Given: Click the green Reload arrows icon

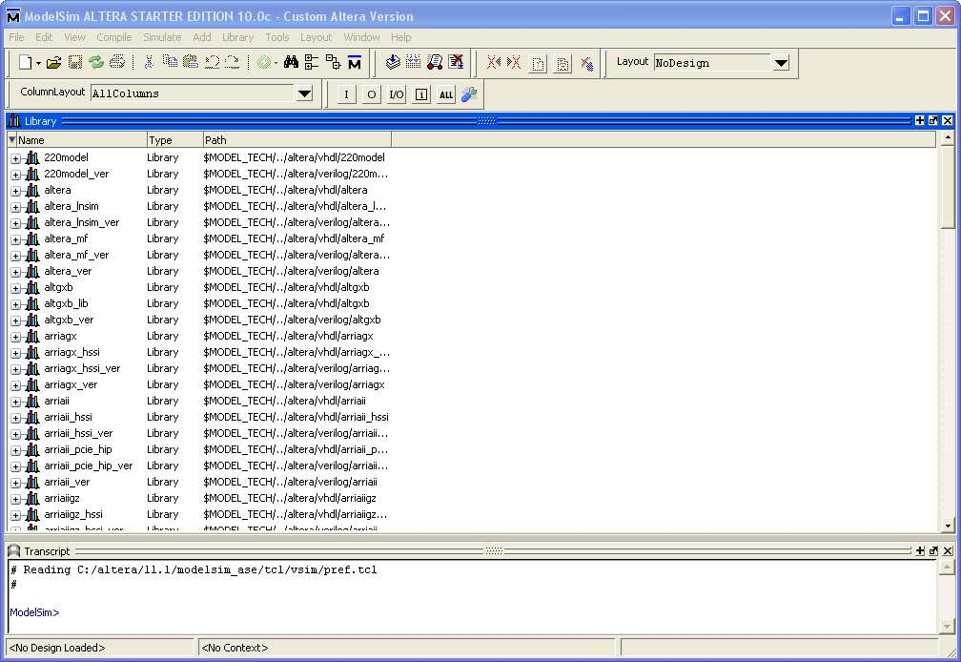Looking at the screenshot, I should pyautogui.click(x=95, y=62).
